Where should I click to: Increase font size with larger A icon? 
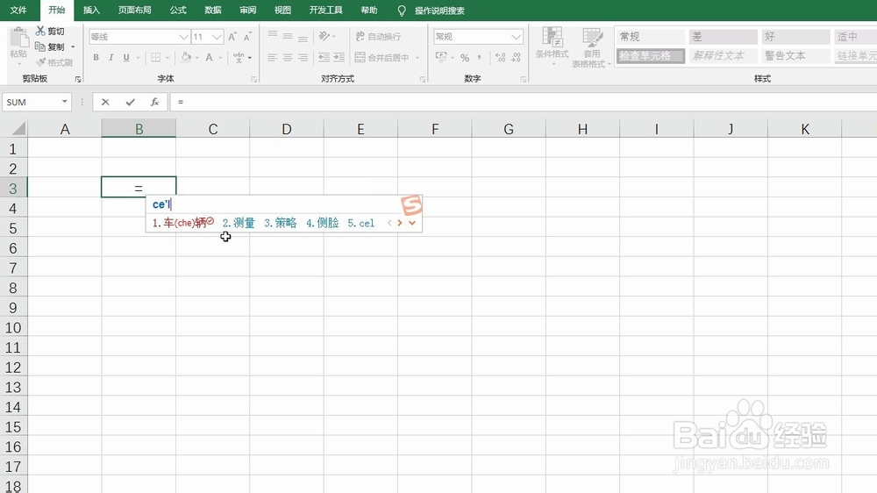pyautogui.click(x=232, y=36)
